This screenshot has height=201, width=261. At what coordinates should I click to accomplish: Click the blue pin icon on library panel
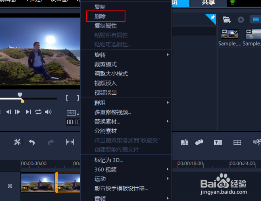[x=212, y=18]
